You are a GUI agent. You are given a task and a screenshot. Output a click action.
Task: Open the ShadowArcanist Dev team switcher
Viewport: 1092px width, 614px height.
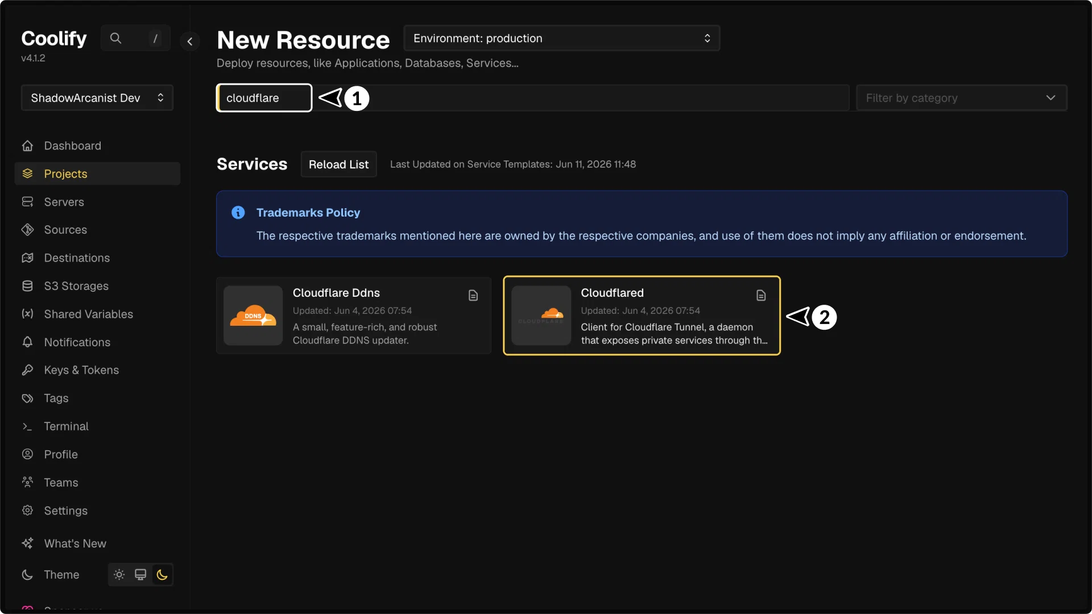click(x=97, y=98)
